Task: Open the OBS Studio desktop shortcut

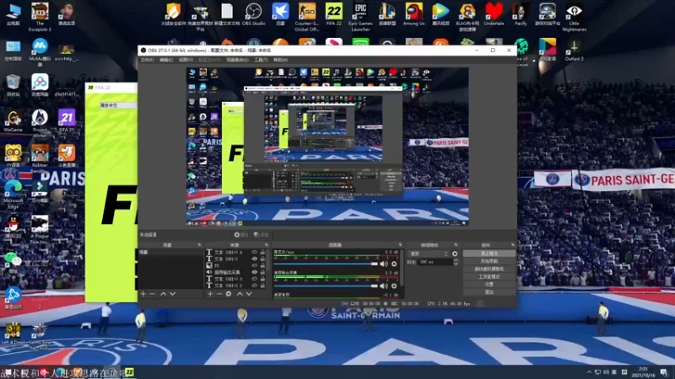Action: click(x=254, y=14)
